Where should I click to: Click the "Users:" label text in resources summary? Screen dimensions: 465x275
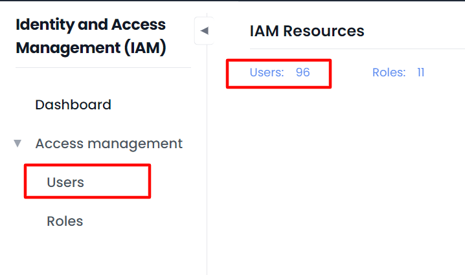[267, 72]
